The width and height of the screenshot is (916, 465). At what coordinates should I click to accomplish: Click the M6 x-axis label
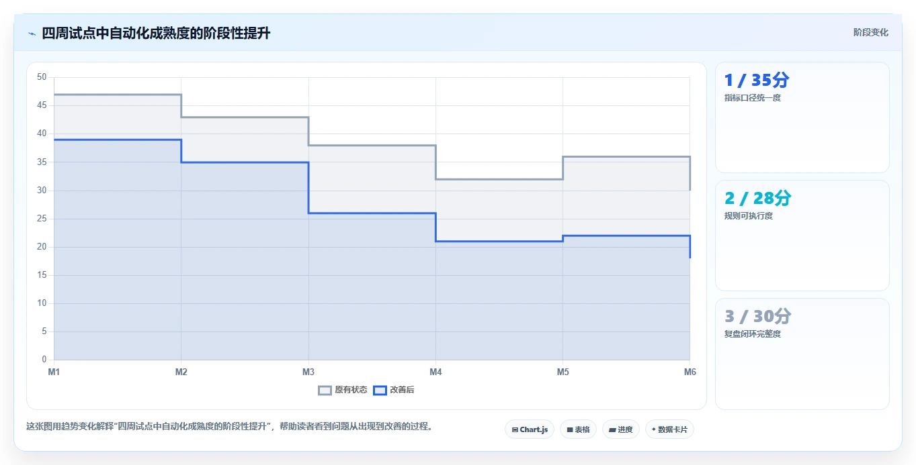pos(690,372)
